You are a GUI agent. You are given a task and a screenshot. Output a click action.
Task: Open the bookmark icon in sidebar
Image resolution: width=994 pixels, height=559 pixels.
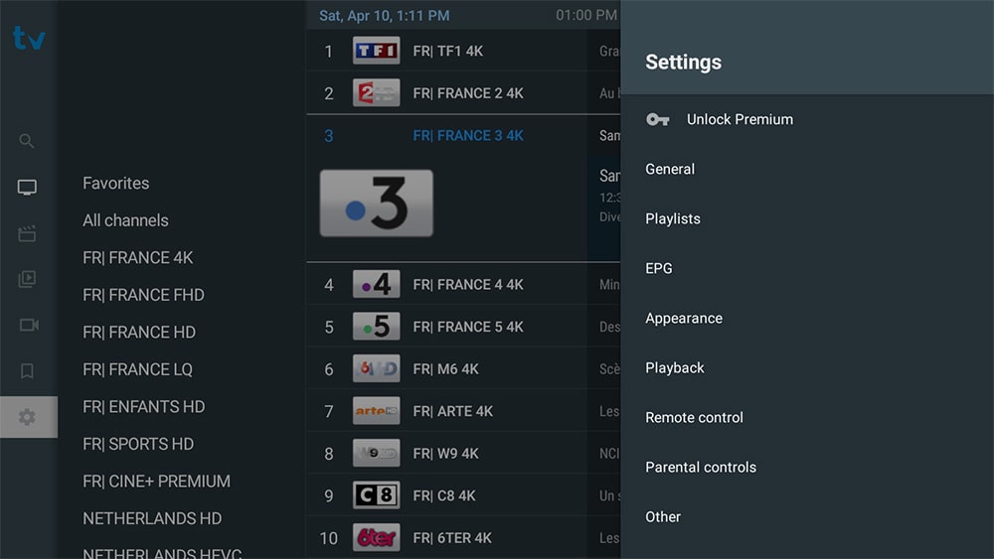point(27,371)
